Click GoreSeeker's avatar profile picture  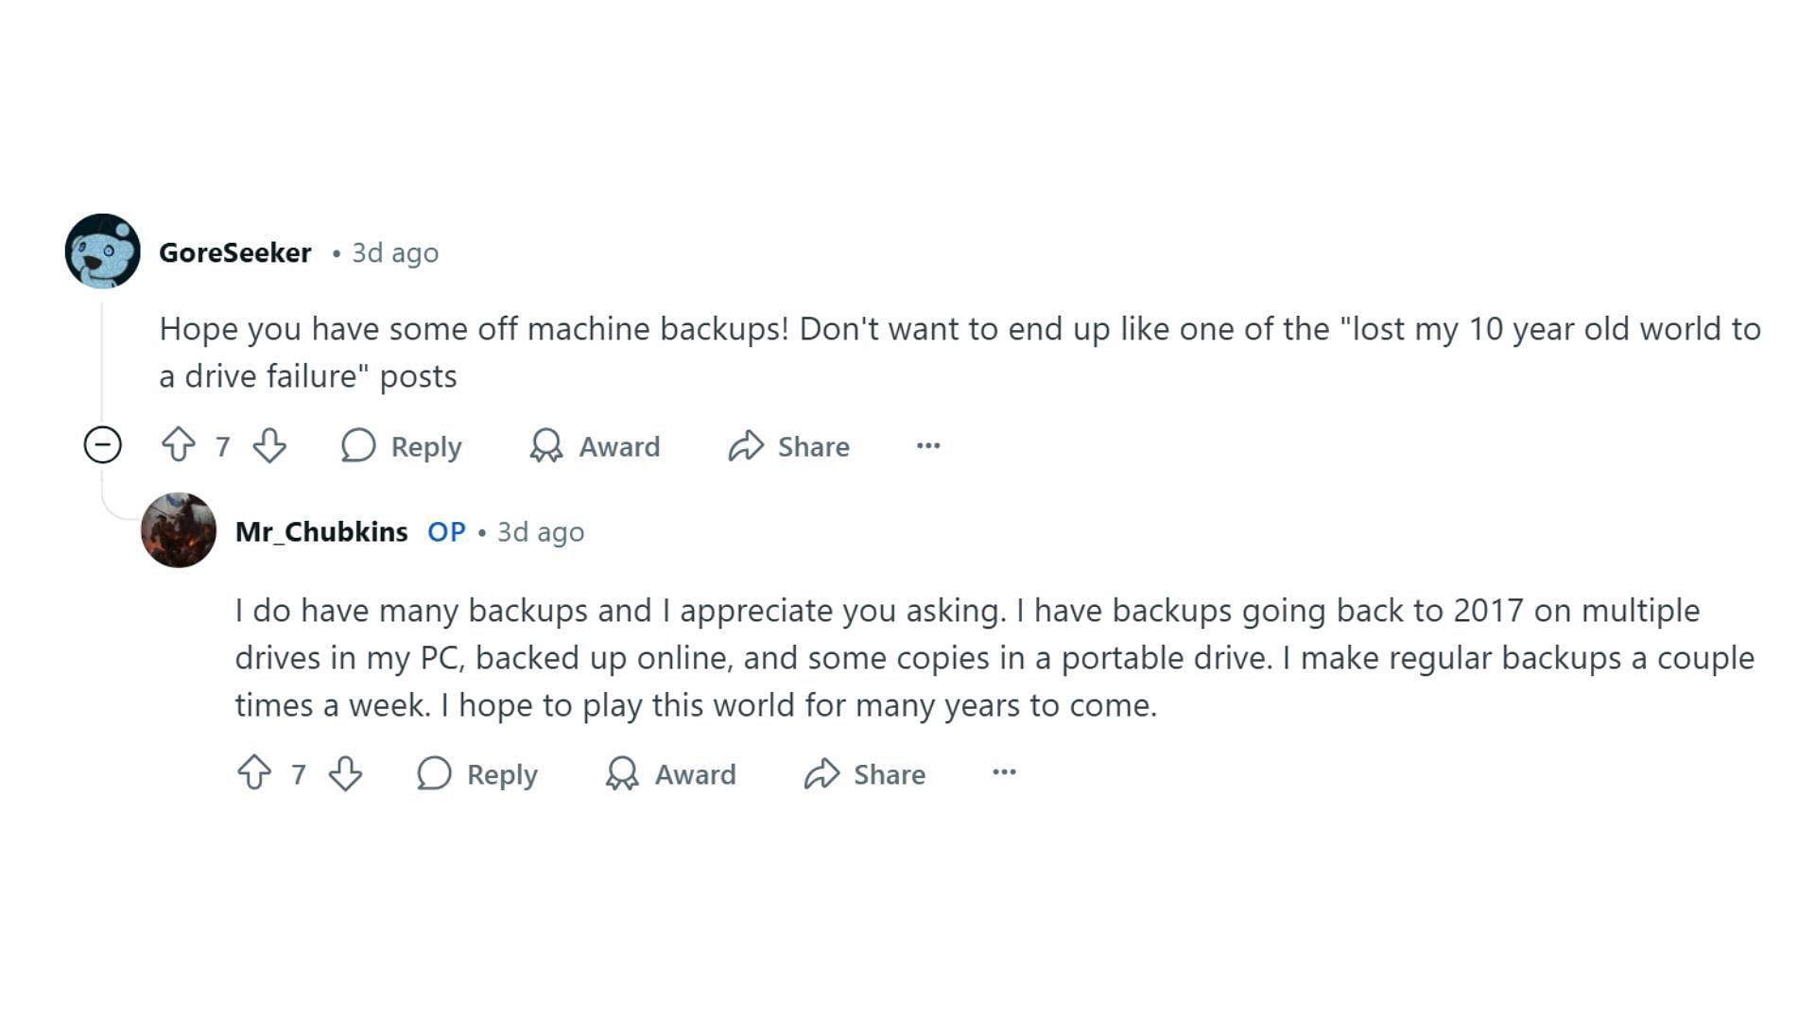pyautogui.click(x=102, y=251)
